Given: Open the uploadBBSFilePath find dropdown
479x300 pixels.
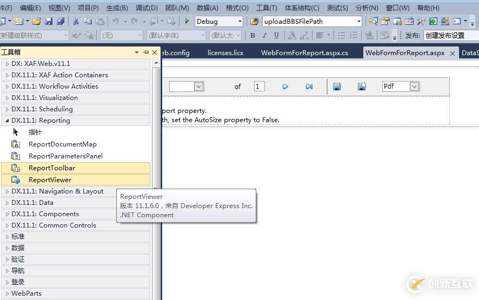Looking at the screenshot, I should click(358, 22).
